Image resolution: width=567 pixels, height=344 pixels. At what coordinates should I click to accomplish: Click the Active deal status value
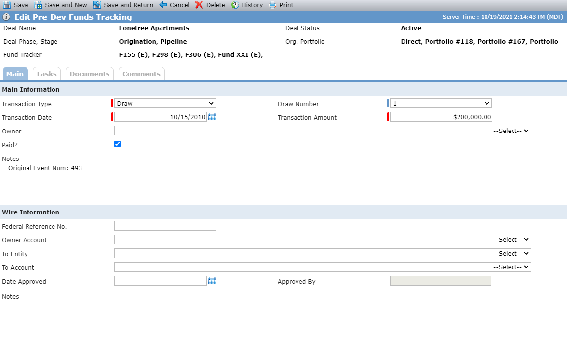(x=411, y=28)
